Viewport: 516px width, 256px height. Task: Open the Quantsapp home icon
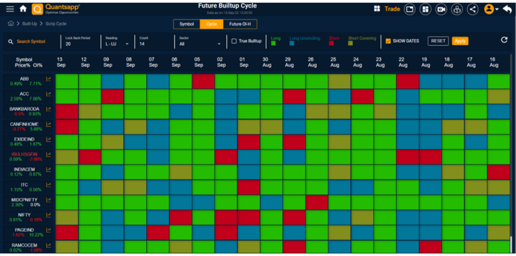click(x=23, y=9)
